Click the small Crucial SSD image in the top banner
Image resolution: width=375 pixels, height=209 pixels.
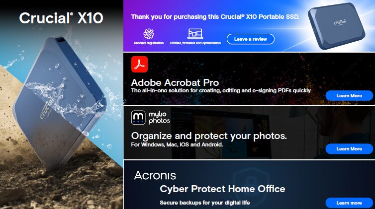[340, 27]
